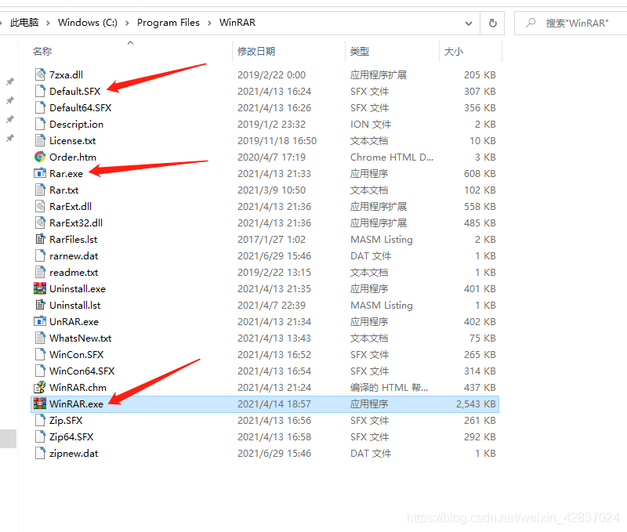Select the RarFiles.lst file name
The height and width of the screenshot is (532, 627).
(73, 240)
